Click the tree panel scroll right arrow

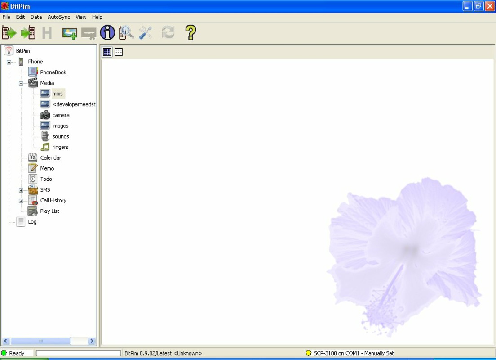coord(92,341)
